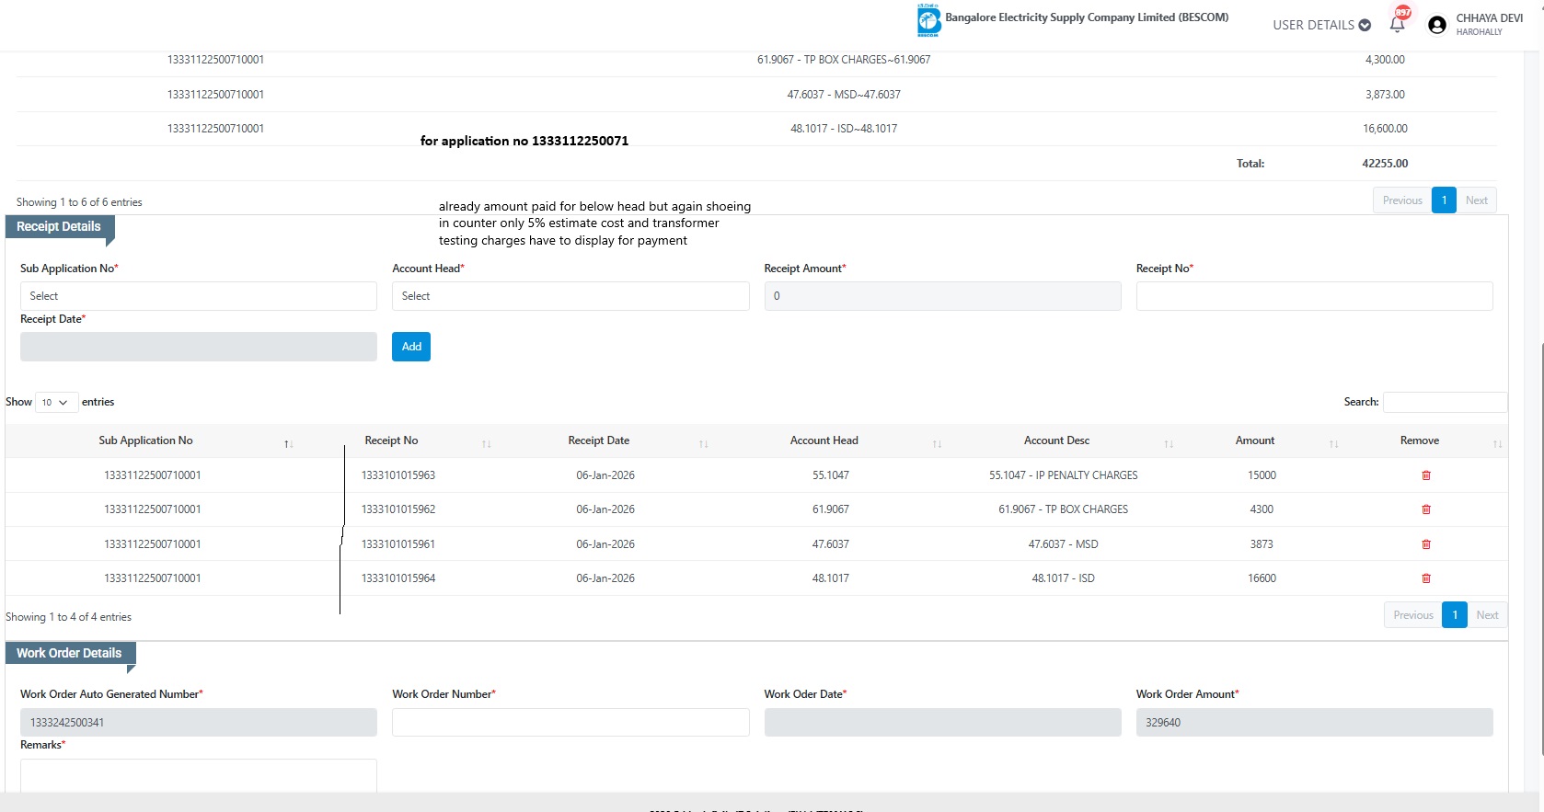This screenshot has height=812, width=1544.
Task: Delete the IP PENALTY CHARGES receipt row
Action: [x=1425, y=475]
